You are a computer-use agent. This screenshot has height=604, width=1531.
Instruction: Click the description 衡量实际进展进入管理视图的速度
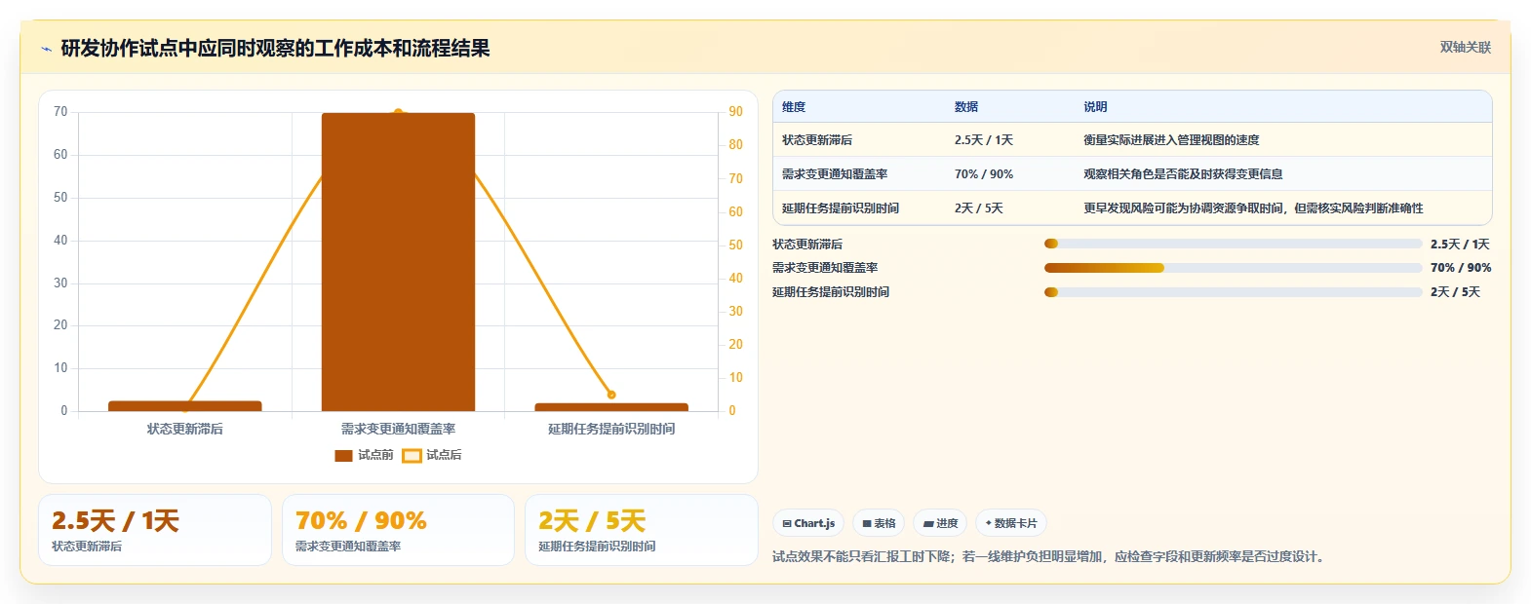pyautogui.click(x=1171, y=140)
